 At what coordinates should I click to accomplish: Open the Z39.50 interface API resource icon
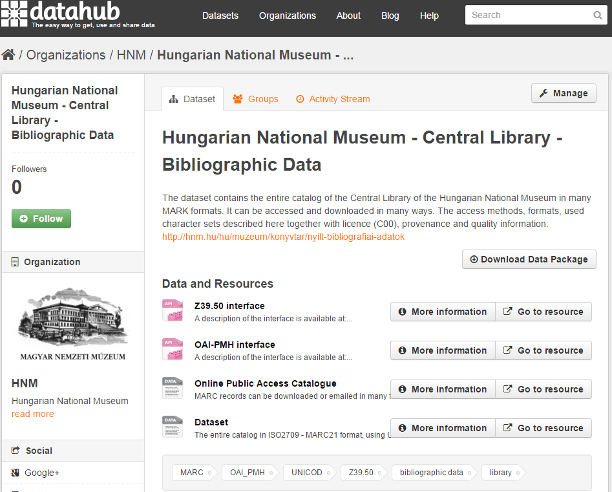(173, 310)
